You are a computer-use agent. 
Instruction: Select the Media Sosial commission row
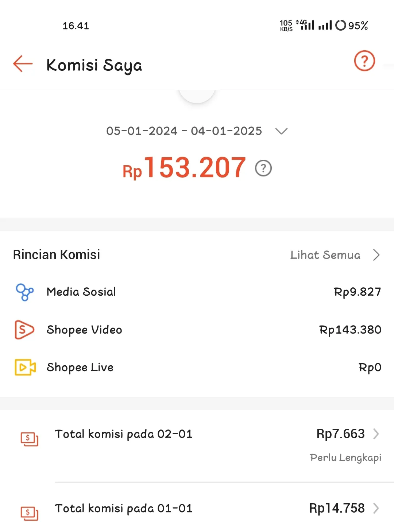pos(197,292)
